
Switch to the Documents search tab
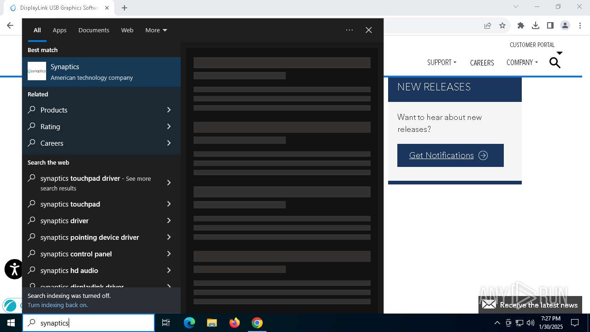pyautogui.click(x=94, y=30)
